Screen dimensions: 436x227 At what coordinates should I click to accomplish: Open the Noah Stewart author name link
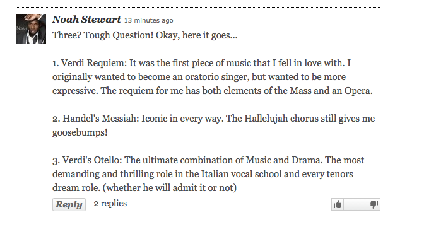tap(86, 20)
